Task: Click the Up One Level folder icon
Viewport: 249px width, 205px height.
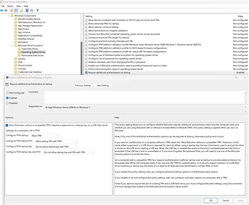Action: tap(12, 11)
